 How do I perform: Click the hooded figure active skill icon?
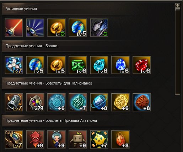(x=99, y=28)
